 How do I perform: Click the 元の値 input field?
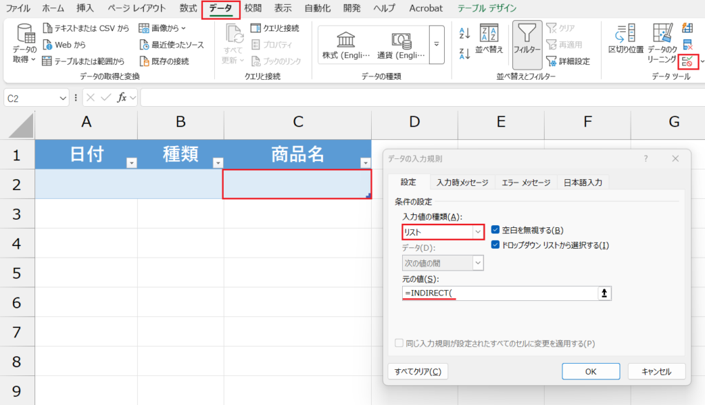point(499,293)
